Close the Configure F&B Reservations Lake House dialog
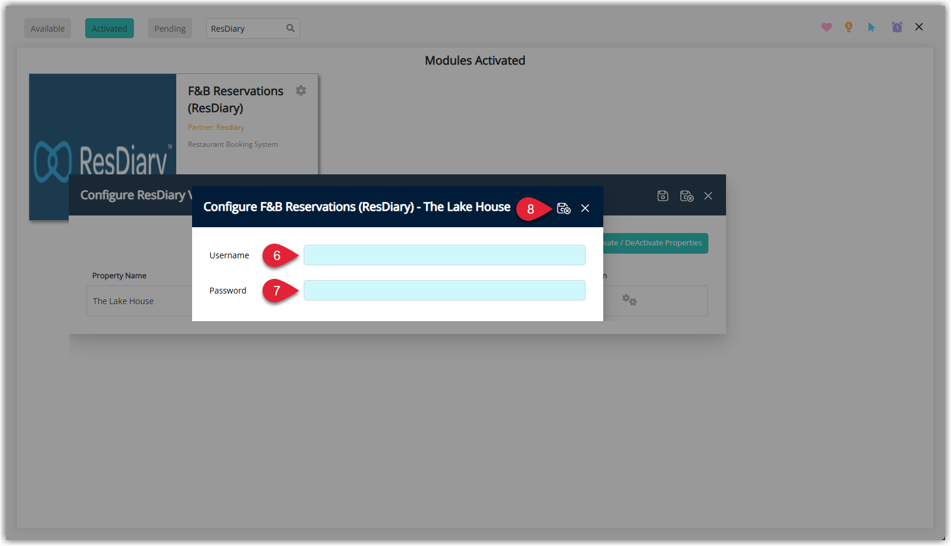This screenshot has width=951, height=546. point(585,208)
